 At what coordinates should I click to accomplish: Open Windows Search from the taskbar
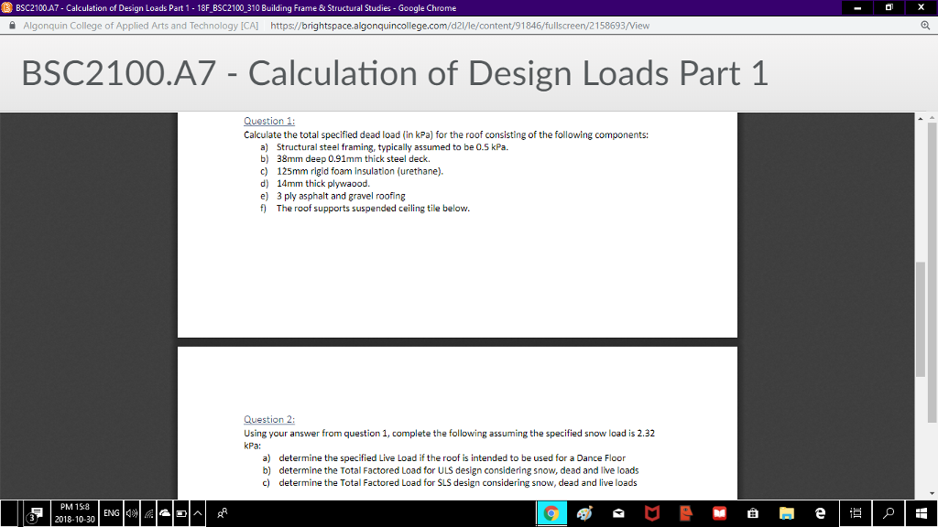(x=888, y=513)
